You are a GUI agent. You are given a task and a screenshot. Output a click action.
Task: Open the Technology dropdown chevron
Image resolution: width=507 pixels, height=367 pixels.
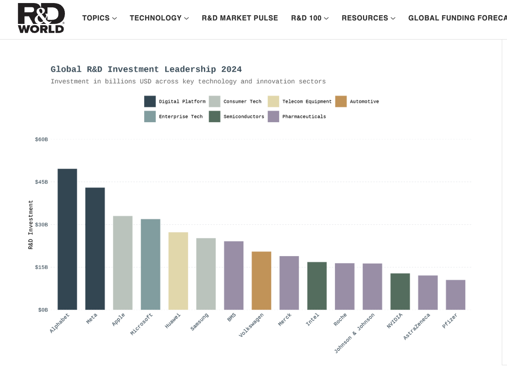point(186,18)
